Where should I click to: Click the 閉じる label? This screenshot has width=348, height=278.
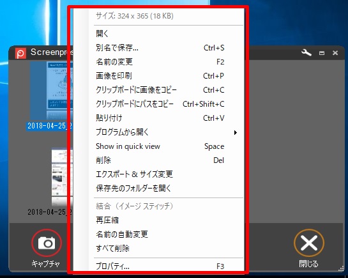point(308,264)
